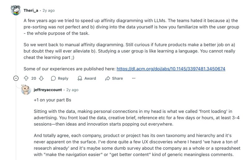This screenshot has width=248, height=160.
Task: Click the 'Sitting with the data' paragraph
Action: [133, 117]
